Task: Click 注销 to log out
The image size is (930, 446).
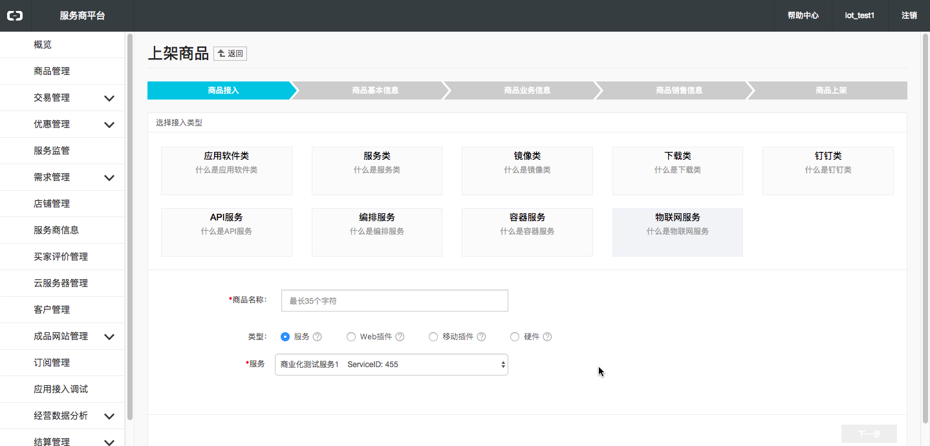Action: pos(909,16)
